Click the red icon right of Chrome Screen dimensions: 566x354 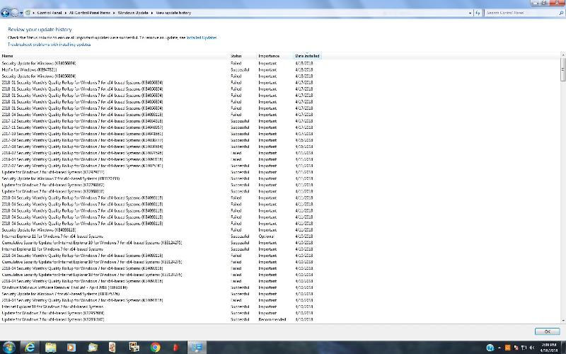click(x=175, y=348)
